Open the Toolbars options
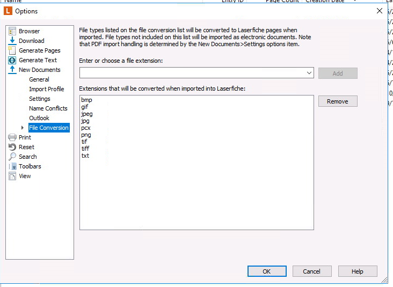The height and width of the screenshot is (287, 393). click(x=30, y=166)
